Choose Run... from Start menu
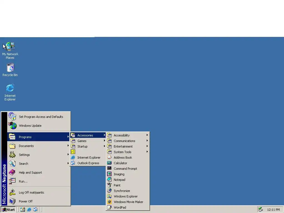This screenshot has width=284, height=213. point(39,181)
